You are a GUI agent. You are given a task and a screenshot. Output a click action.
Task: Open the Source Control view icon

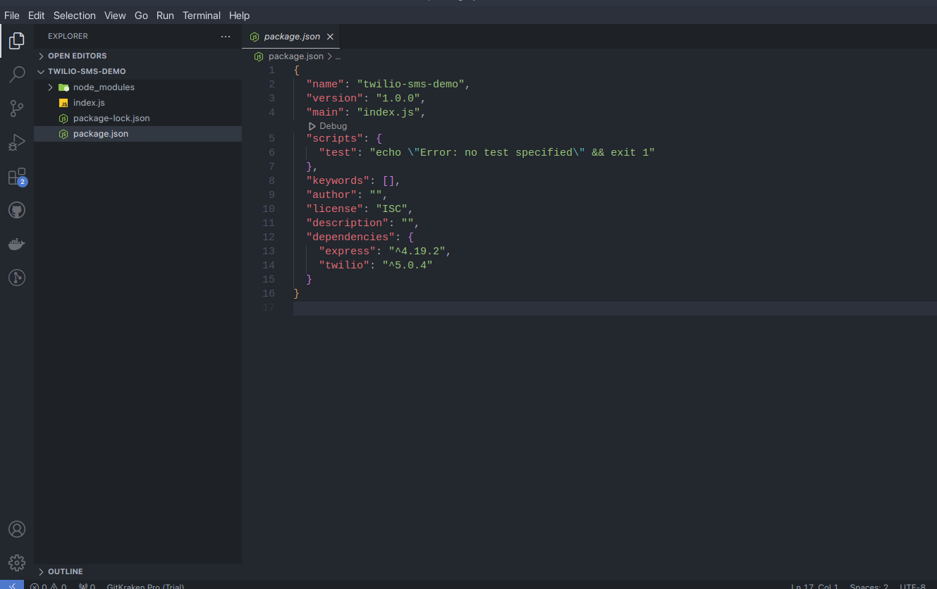click(17, 108)
